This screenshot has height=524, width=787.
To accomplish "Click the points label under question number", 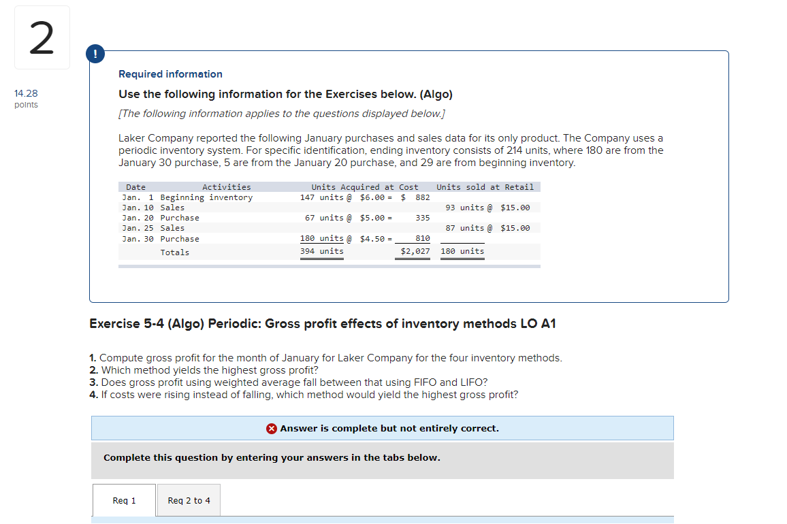I will (26, 105).
